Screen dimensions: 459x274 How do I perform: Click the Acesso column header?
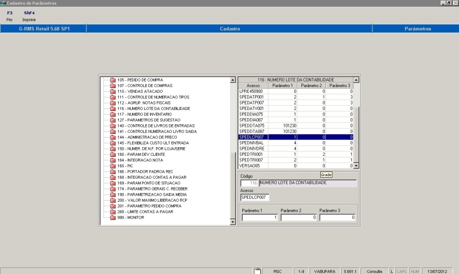(253, 86)
